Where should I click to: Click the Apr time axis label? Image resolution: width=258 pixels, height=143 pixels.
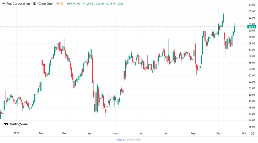pyautogui.click(x=90, y=133)
